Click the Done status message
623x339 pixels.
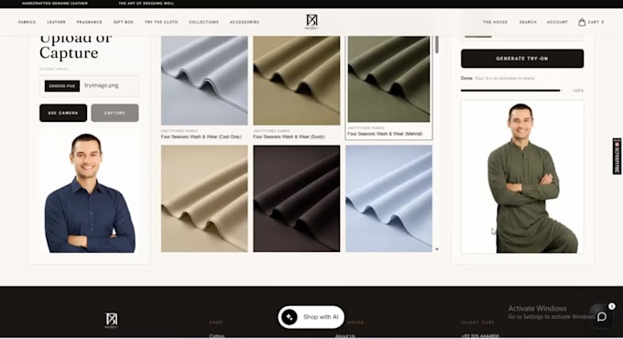point(497,78)
